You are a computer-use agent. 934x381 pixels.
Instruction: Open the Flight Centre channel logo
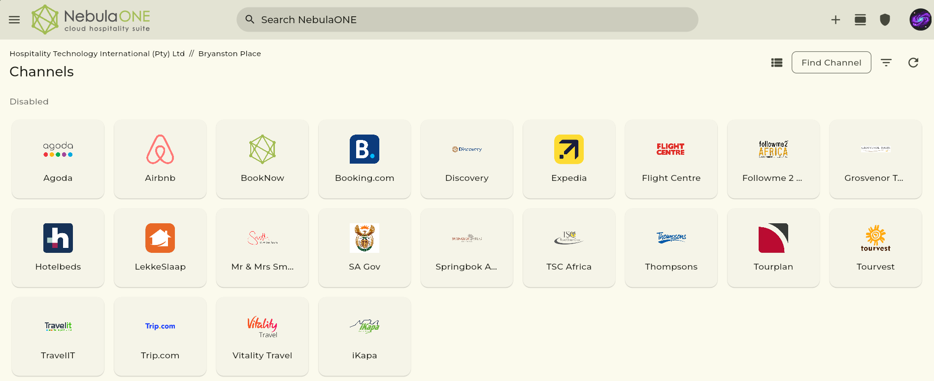point(671,149)
